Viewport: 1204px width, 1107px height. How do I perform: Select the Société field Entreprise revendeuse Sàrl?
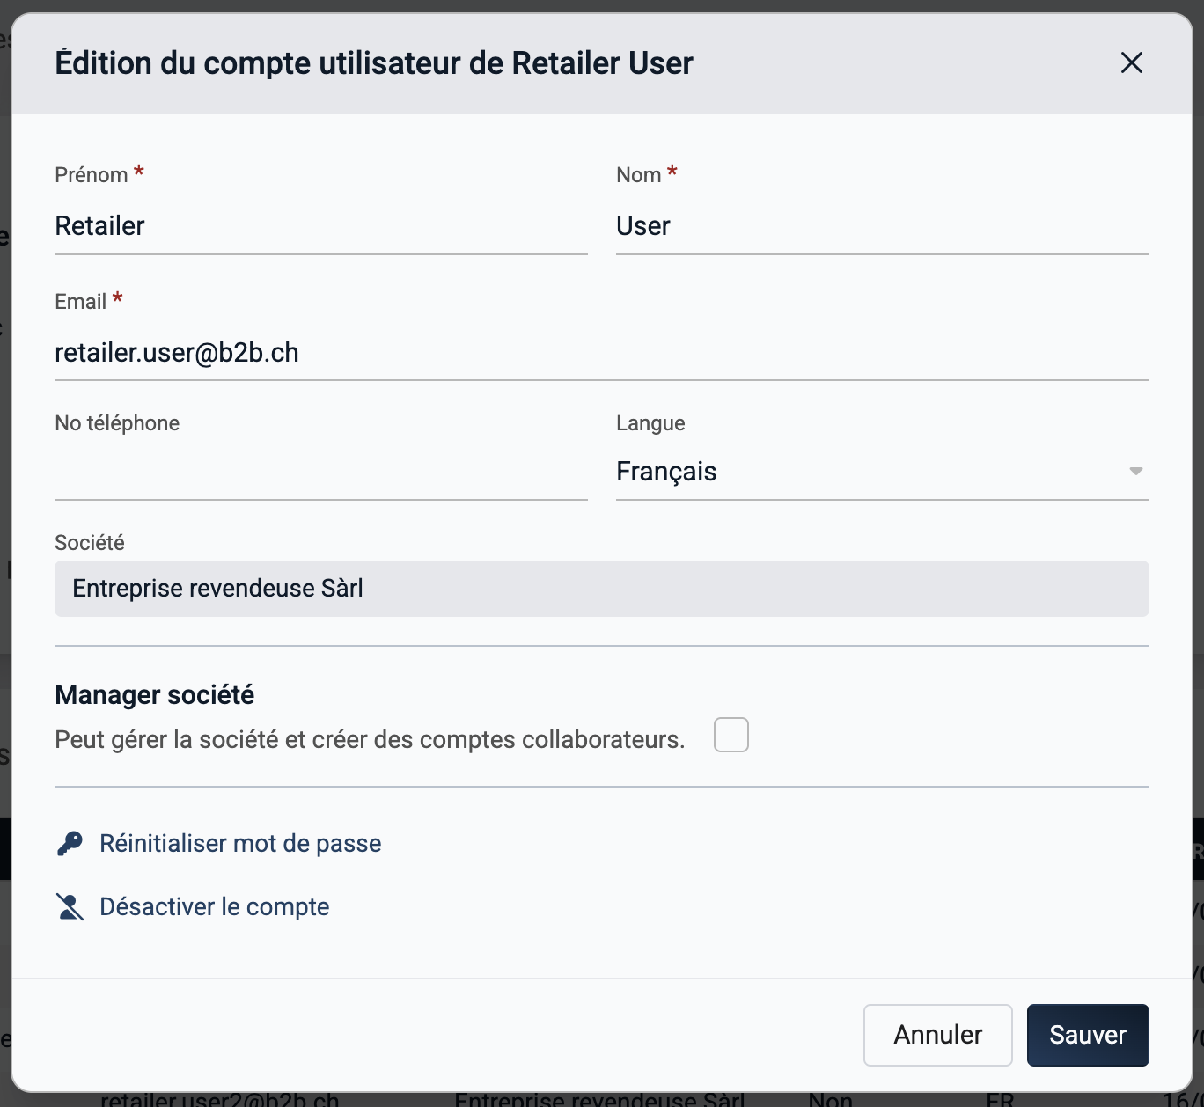tap(602, 589)
